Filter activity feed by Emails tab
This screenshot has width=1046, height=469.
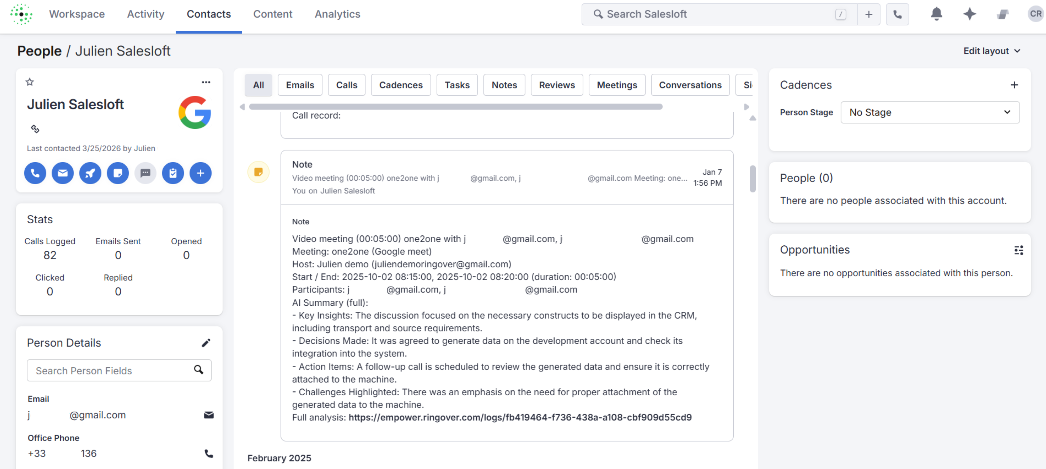[300, 85]
